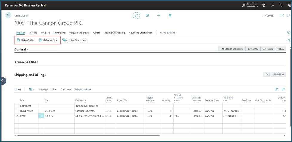292x142 pixels.
Task: Click Fewer options in Lines
Action: pos(83,89)
